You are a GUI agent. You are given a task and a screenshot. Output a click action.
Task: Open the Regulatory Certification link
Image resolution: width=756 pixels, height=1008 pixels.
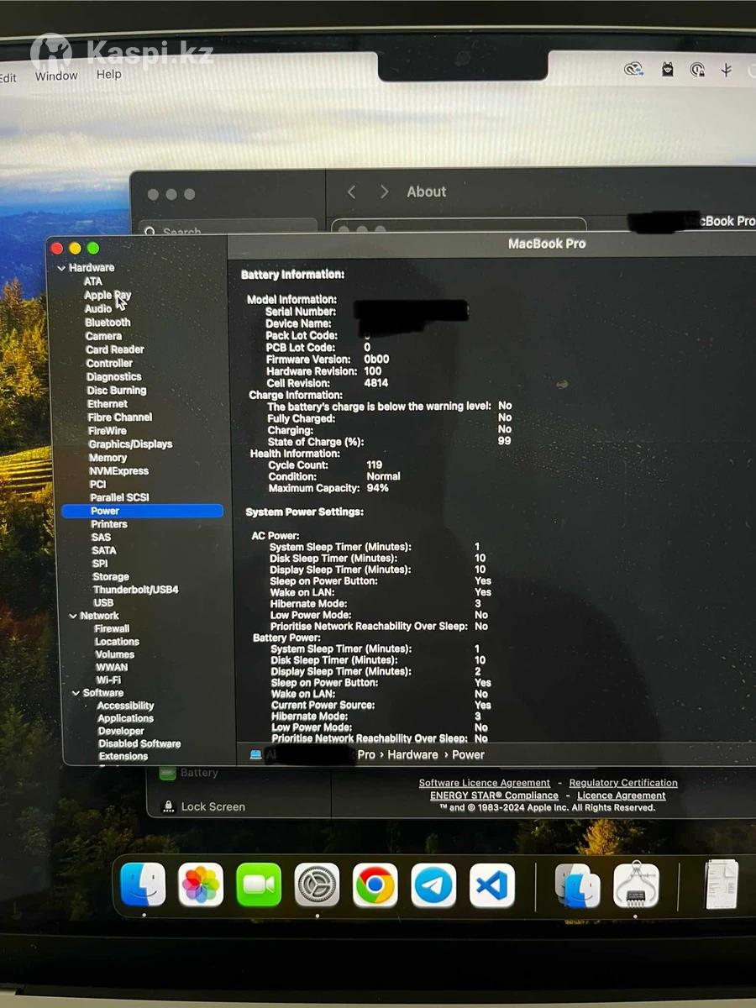point(623,783)
